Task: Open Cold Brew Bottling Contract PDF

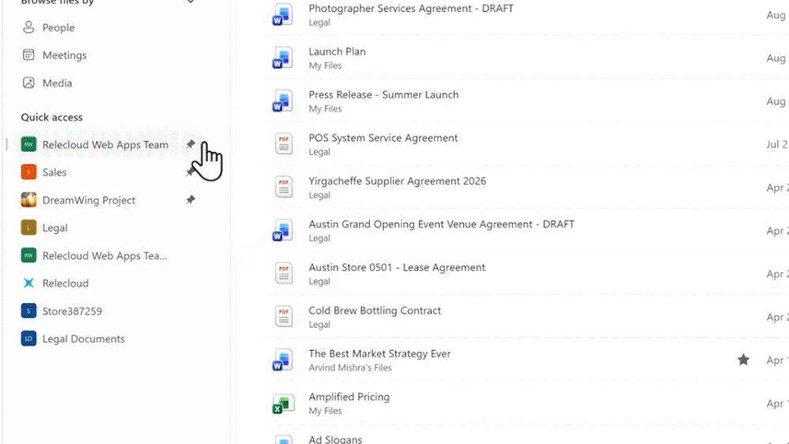Action: point(375,310)
